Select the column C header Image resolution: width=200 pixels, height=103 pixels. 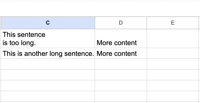[48, 23]
